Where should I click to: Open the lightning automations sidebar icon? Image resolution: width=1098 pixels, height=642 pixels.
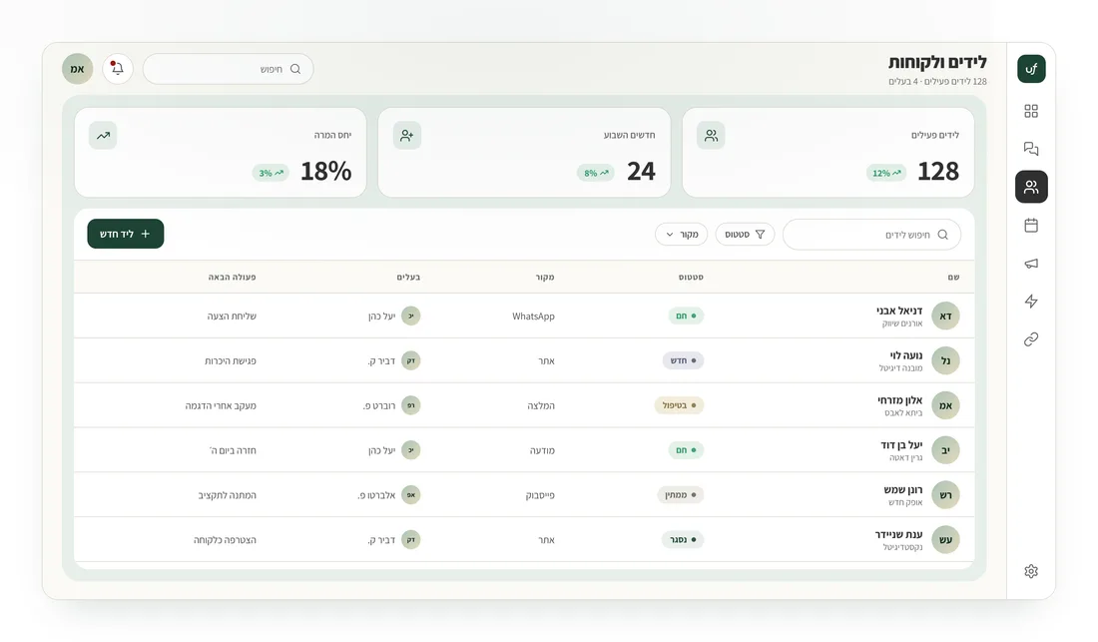(1031, 302)
